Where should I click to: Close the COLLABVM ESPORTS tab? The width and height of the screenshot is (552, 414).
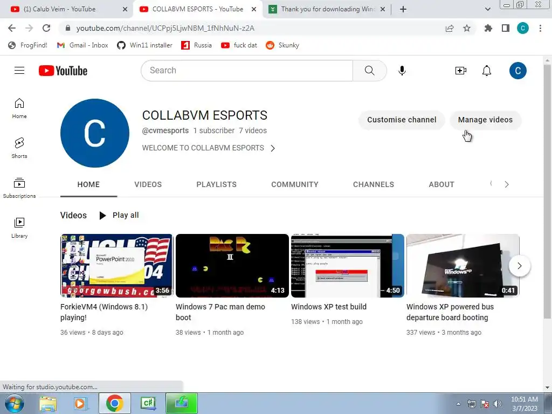[x=254, y=9]
